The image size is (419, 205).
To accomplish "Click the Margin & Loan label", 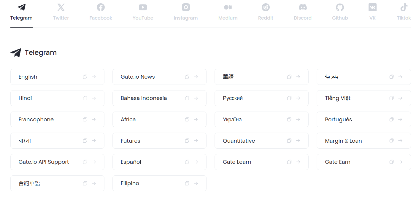I will [344, 141].
